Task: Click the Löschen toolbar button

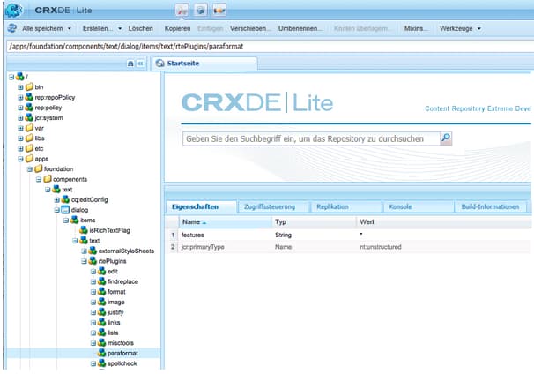Action: (x=140, y=28)
